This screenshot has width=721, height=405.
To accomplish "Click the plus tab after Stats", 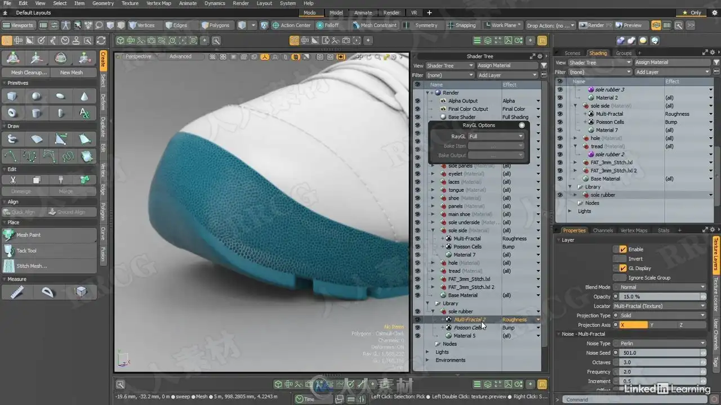I will click(x=679, y=230).
